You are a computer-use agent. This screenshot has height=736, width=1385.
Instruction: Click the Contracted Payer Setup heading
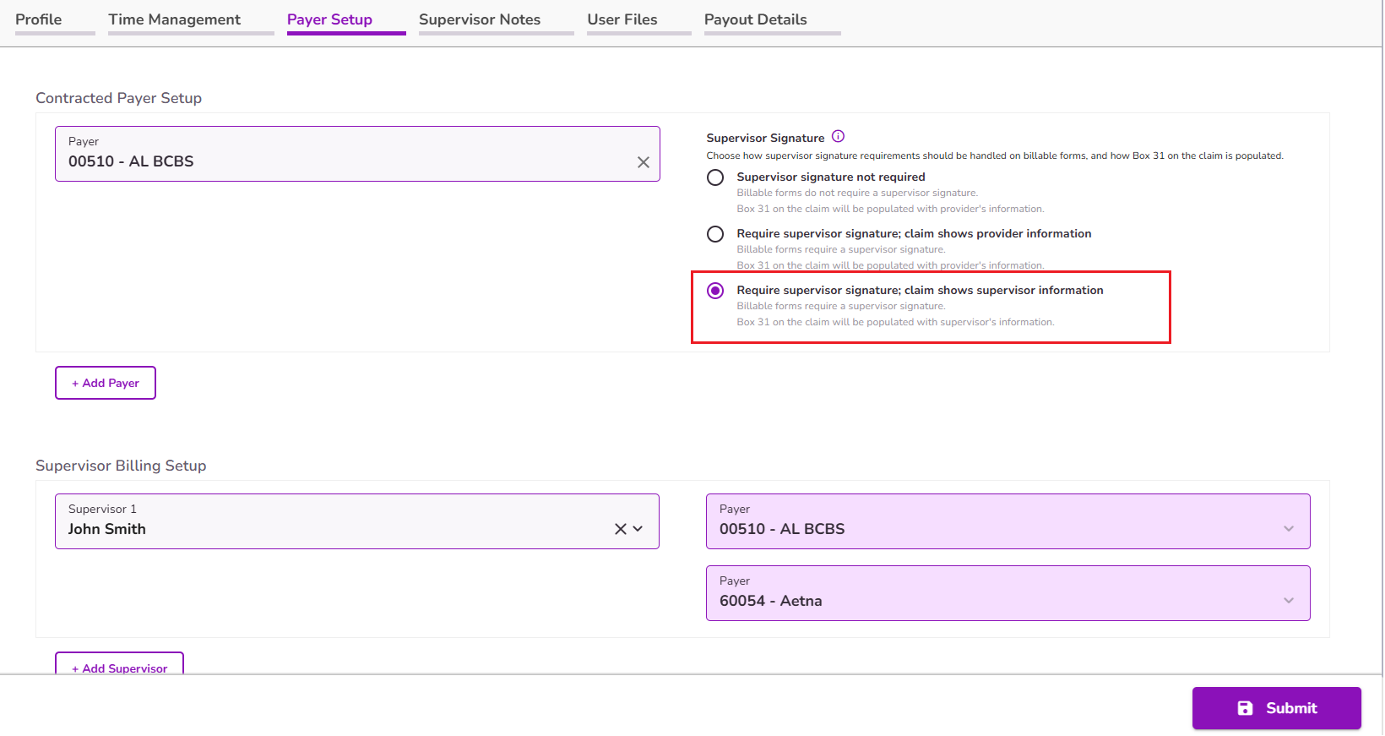click(x=119, y=98)
